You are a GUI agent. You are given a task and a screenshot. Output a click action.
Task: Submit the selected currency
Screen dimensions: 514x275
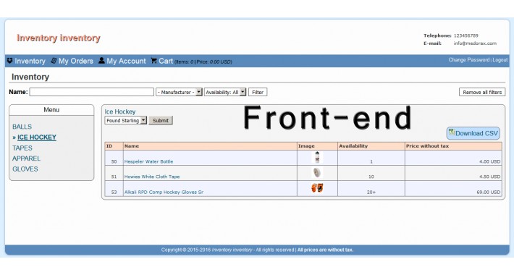click(161, 120)
